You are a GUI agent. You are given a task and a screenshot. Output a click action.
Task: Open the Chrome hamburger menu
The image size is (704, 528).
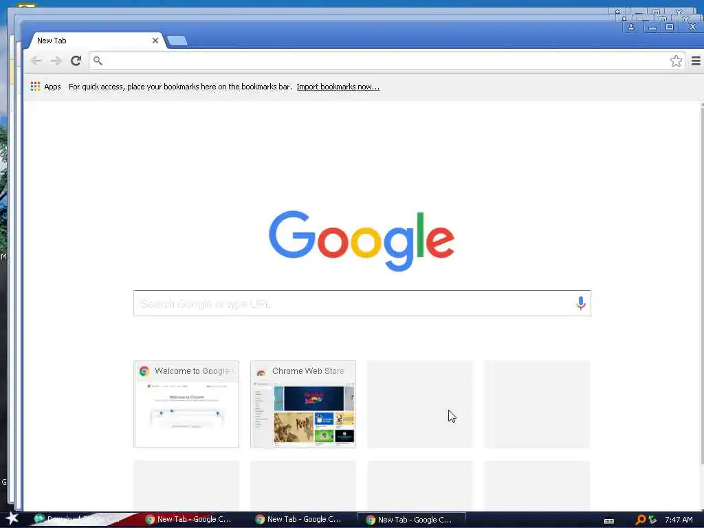click(x=696, y=60)
